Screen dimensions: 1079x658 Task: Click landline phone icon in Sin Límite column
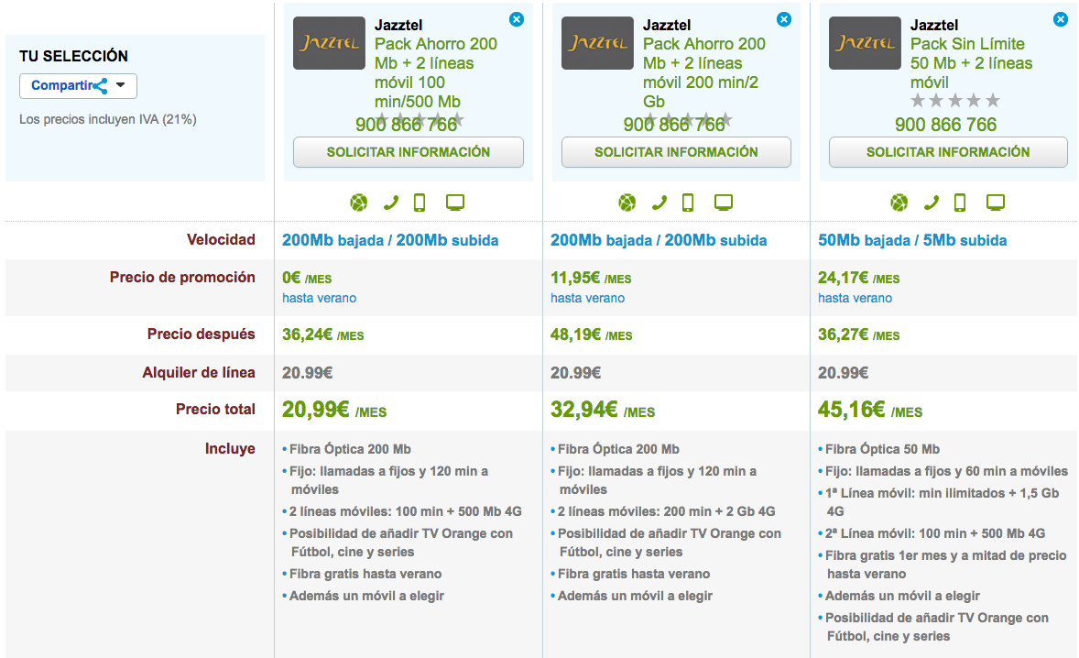[x=931, y=203]
